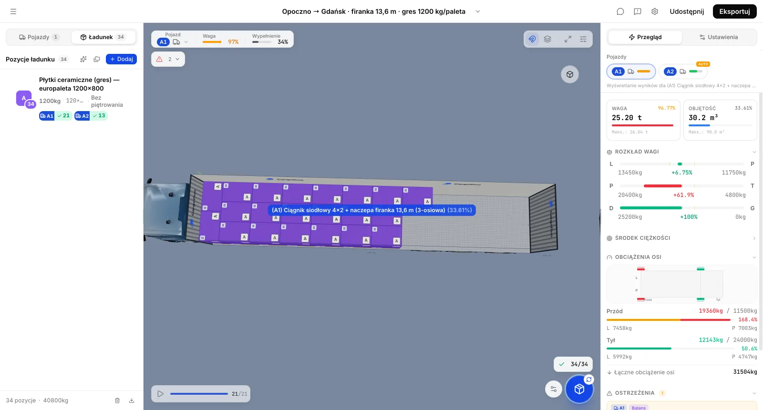Expand the ŚRODEK CIĘŻKOŚCI section
The width and height of the screenshot is (763, 410).
[681, 238]
